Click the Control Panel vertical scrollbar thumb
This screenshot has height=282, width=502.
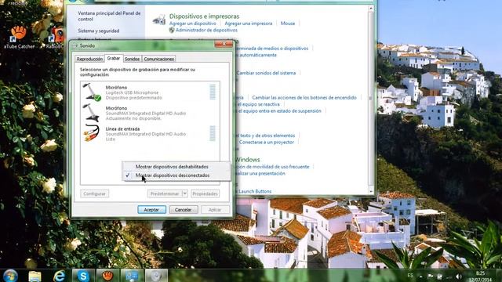pyautogui.click(x=371, y=99)
